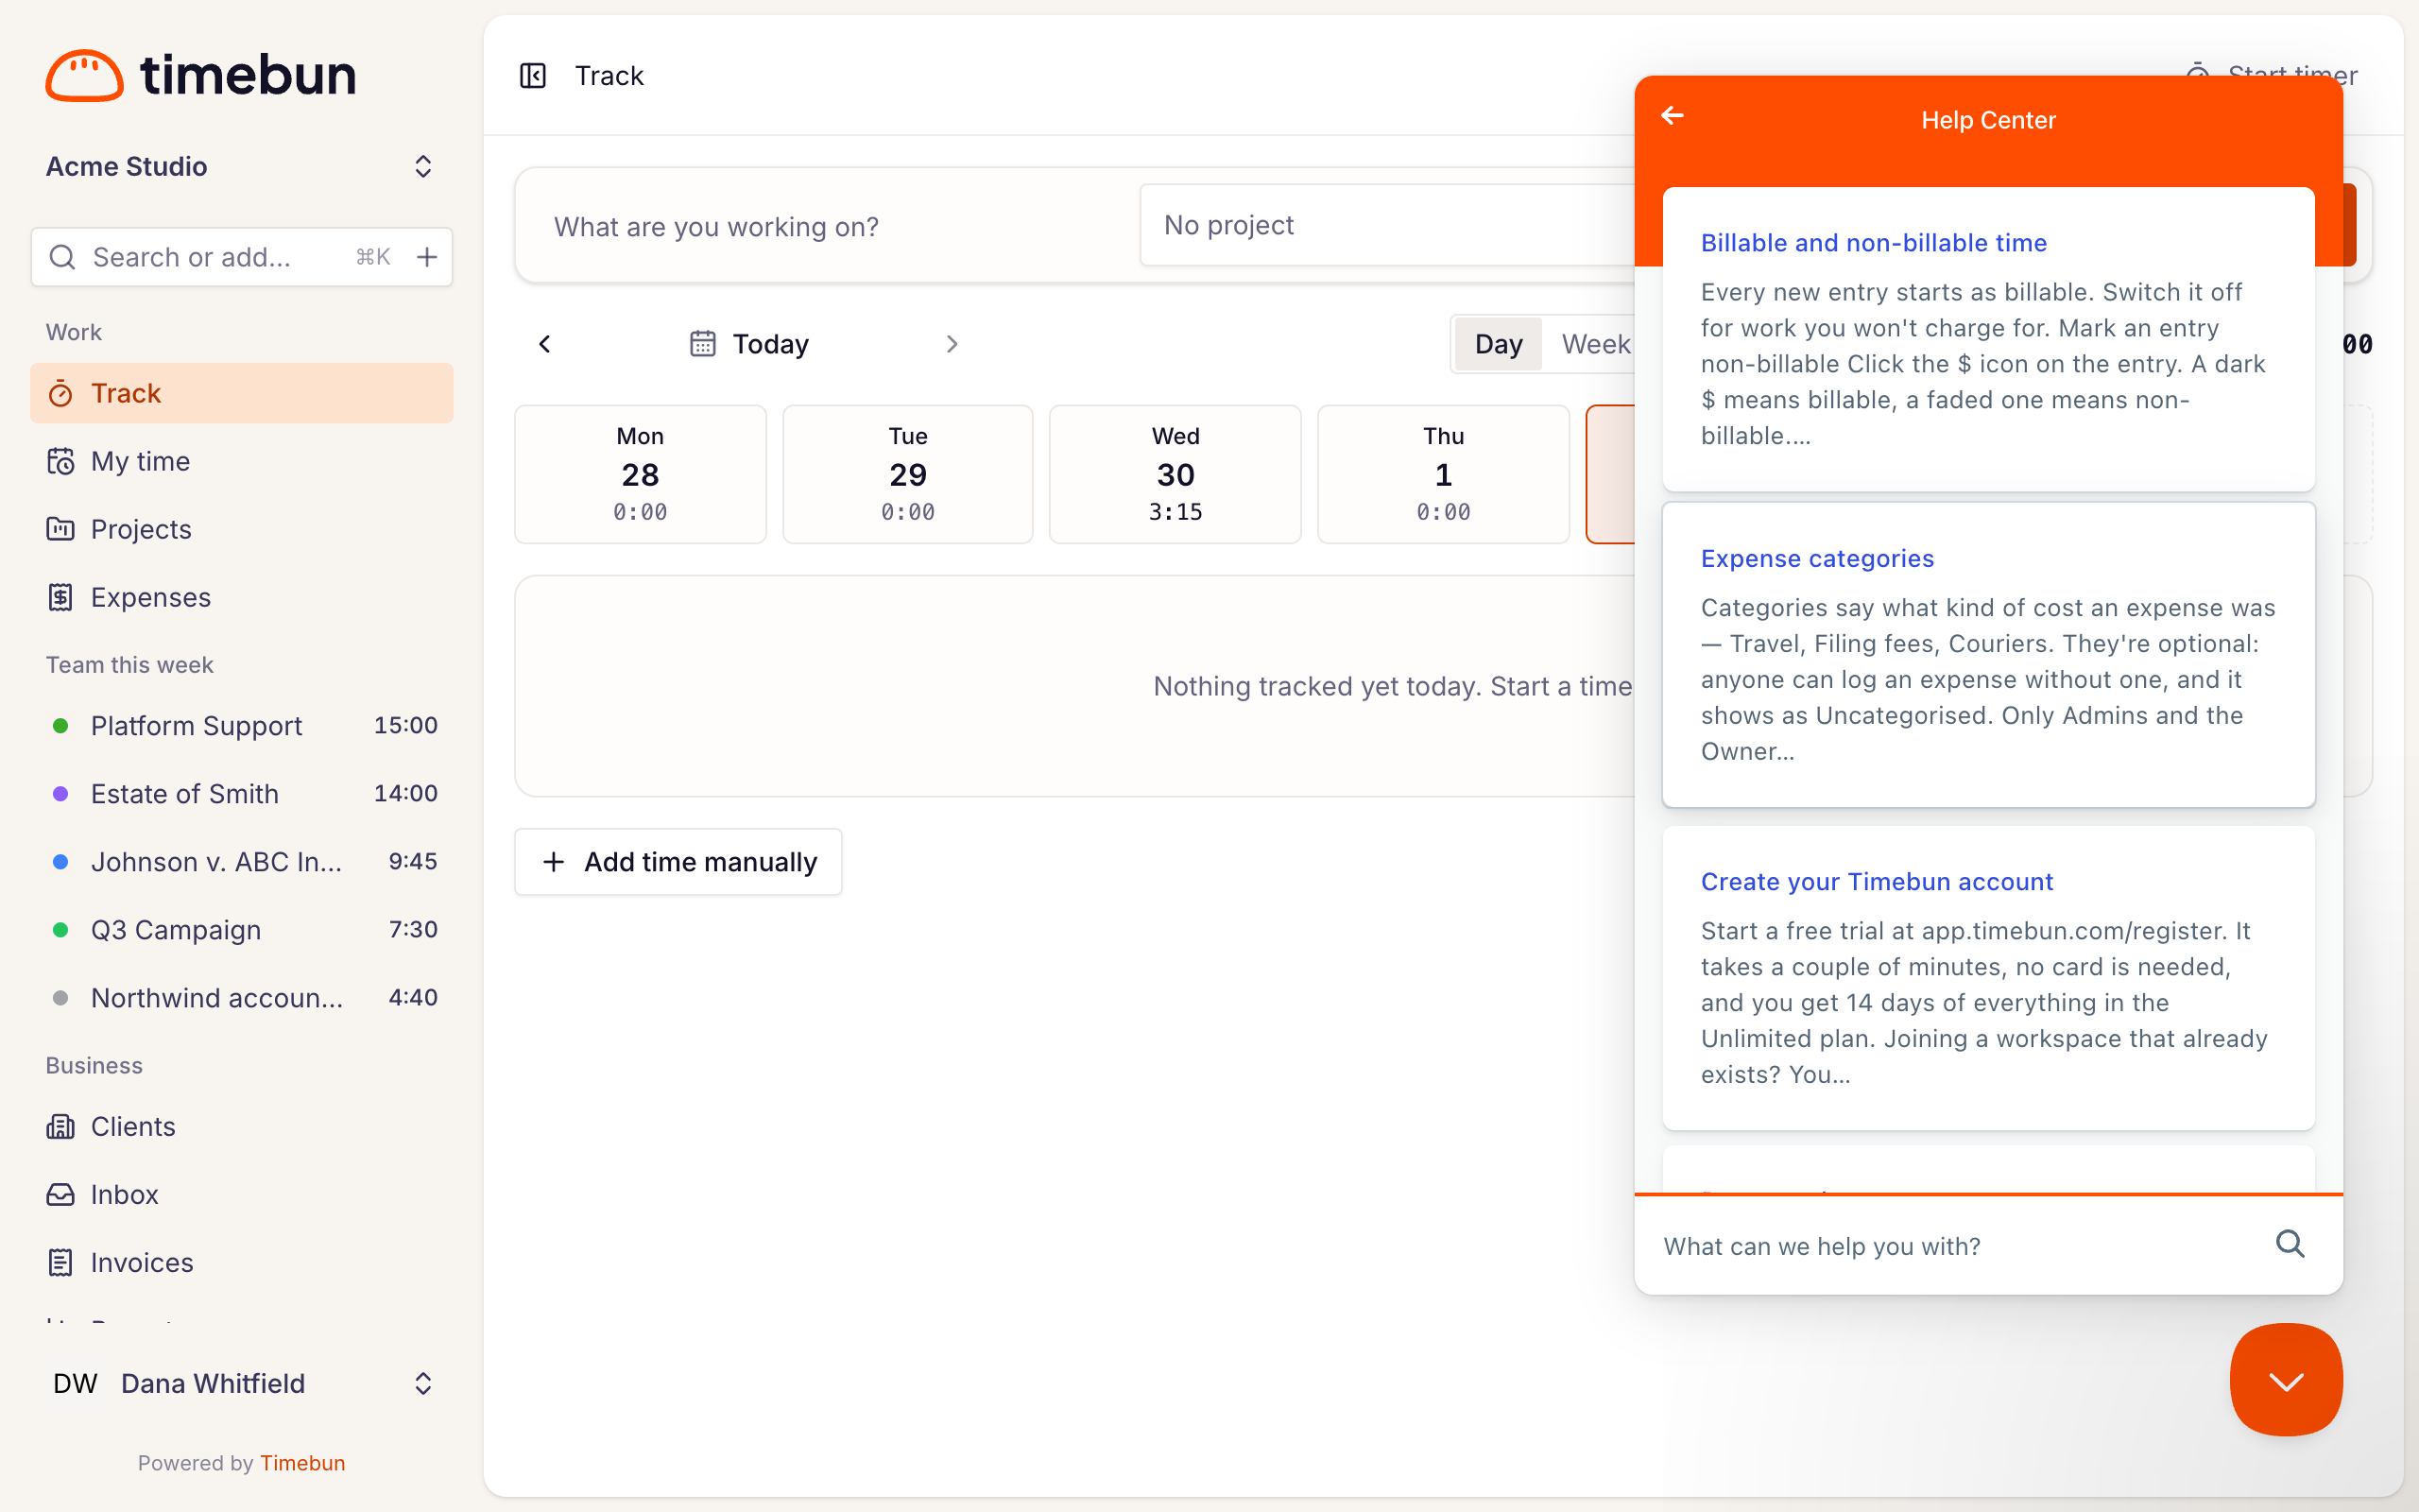This screenshot has width=2419, height=1512.
Task: Select Thu 1 day card
Action: (1444, 474)
